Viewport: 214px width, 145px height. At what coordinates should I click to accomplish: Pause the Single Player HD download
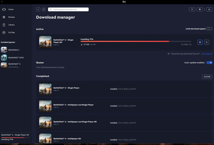click(x=200, y=42)
